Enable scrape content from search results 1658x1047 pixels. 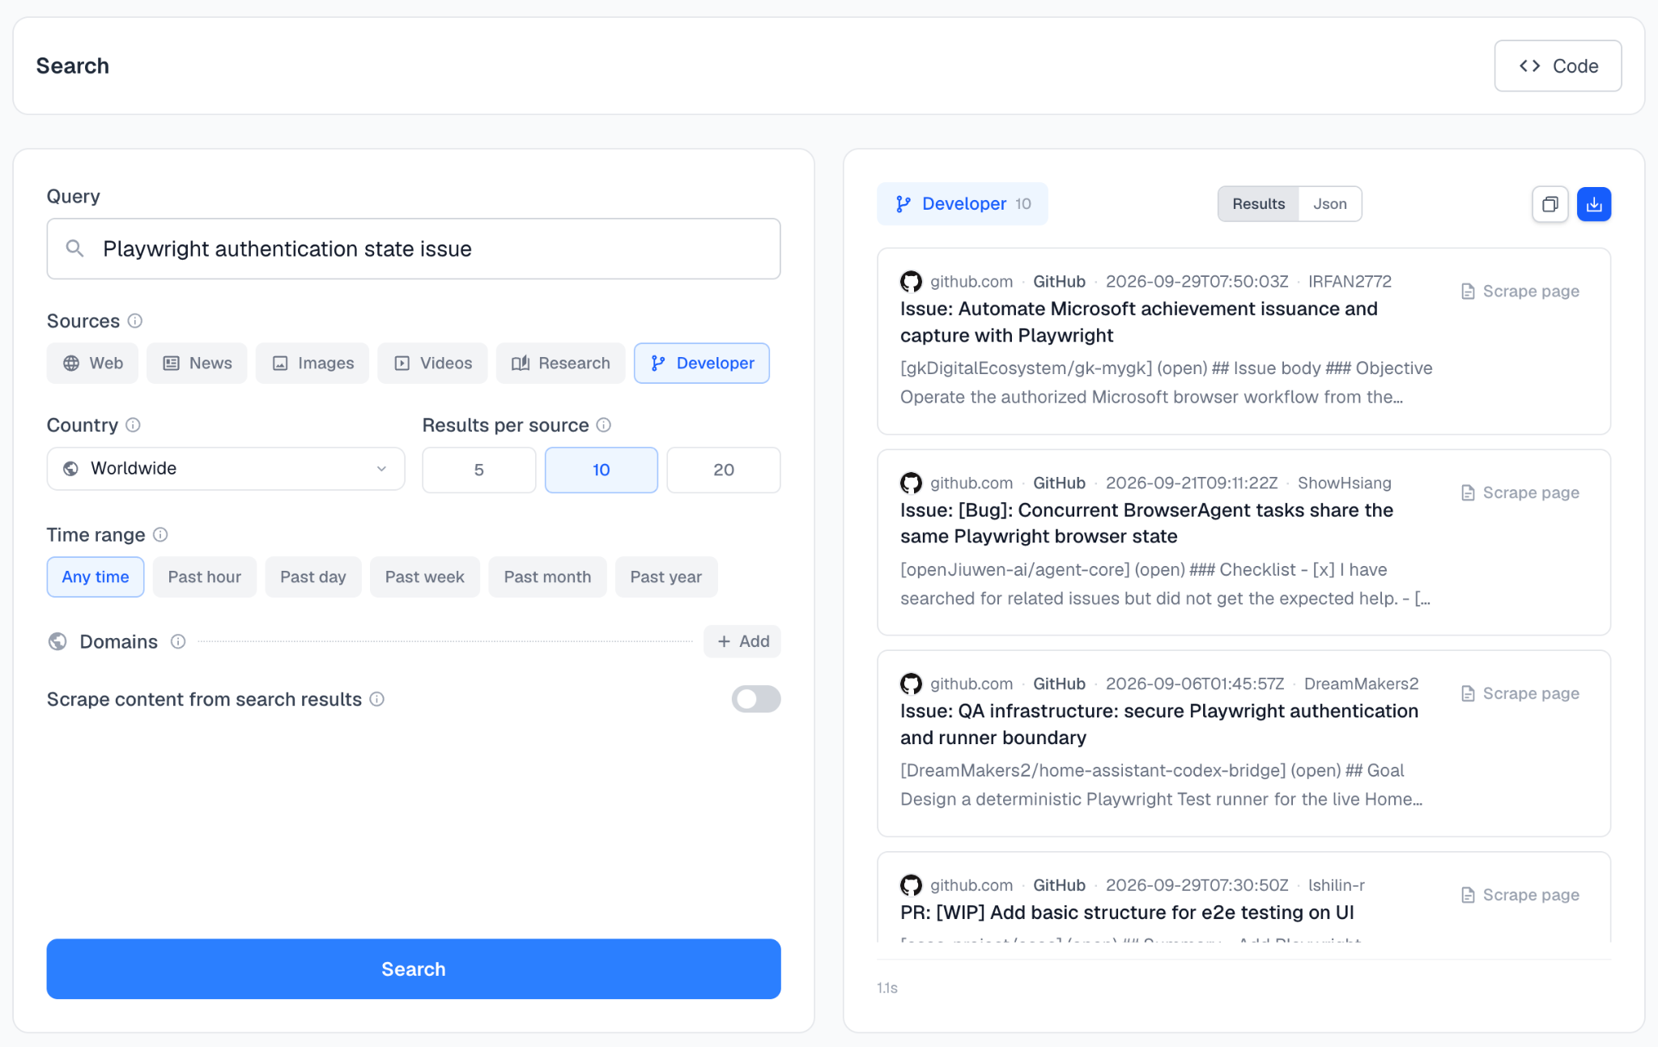coord(756,699)
